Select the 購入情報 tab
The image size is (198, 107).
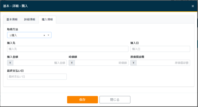point(47,20)
